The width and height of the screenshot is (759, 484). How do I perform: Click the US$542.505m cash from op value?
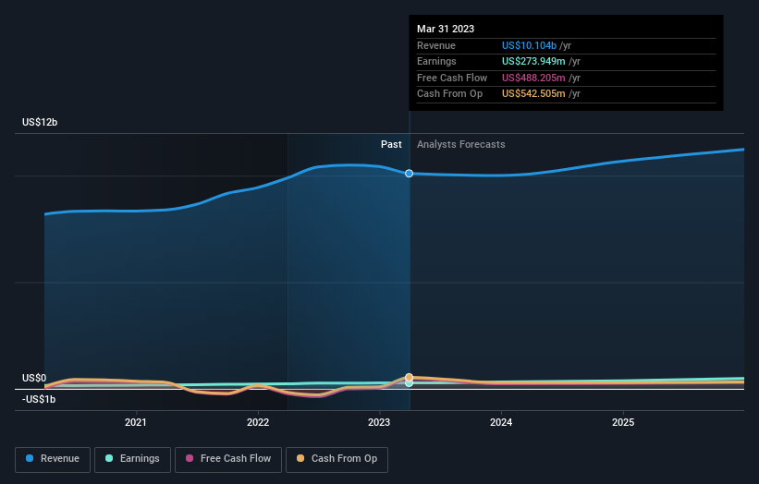(533, 94)
